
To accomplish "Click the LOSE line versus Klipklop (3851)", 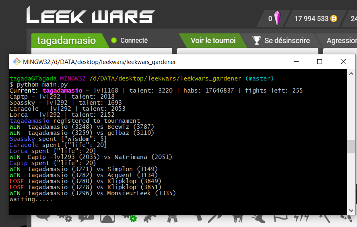I will [85, 187].
